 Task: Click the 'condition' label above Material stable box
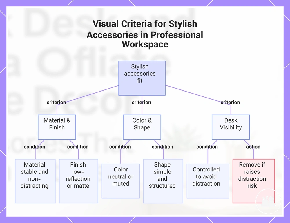(35, 147)
